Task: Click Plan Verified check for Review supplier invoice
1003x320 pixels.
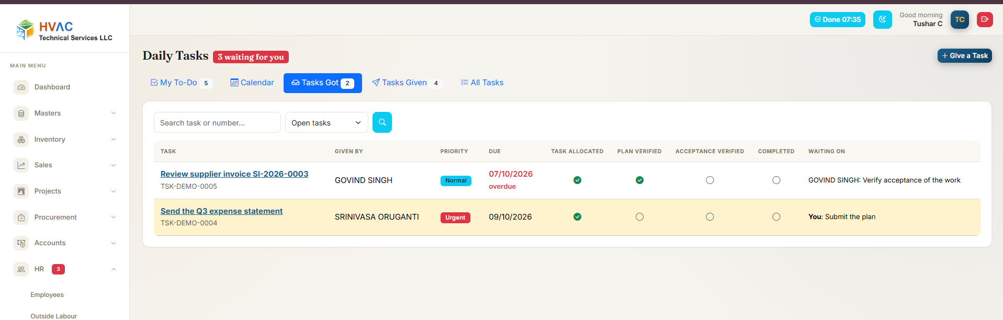Action: [x=639, y=180]
